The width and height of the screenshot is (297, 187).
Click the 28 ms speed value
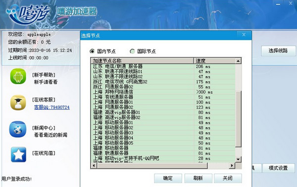204,158
